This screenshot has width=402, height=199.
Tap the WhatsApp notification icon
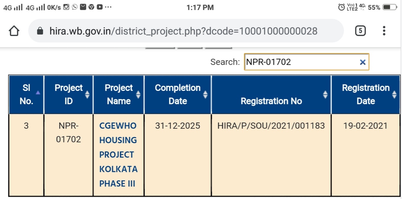point(74,7)
